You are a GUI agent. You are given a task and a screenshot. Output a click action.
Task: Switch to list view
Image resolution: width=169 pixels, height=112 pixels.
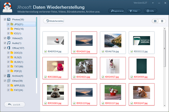tap(162, 21)
